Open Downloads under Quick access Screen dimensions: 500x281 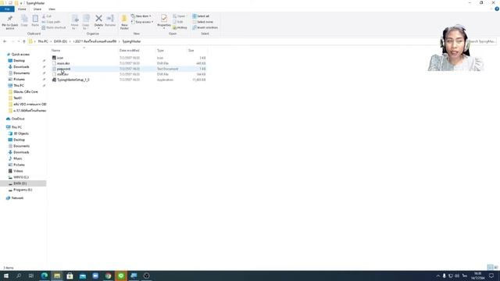(x=21, y=67)
